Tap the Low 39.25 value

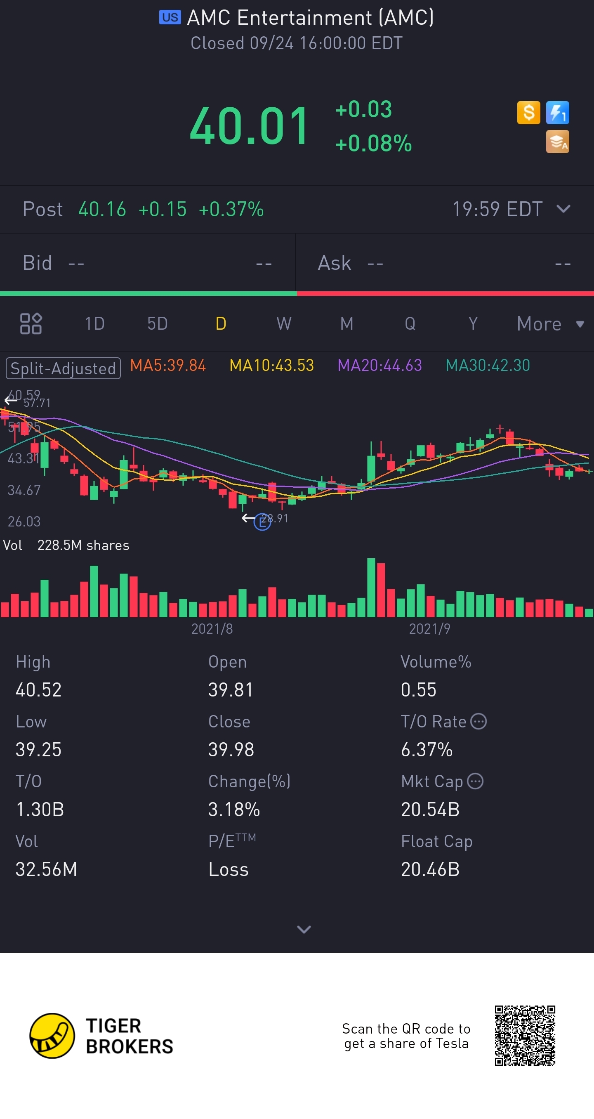[x=38, y=749]
